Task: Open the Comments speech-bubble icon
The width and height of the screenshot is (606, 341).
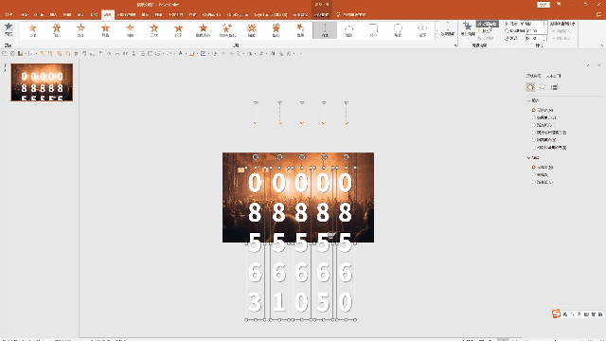Action: [x=598, y=15]
